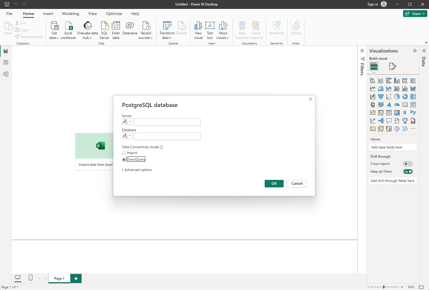Select the Pie chart visual

point(397,97)
